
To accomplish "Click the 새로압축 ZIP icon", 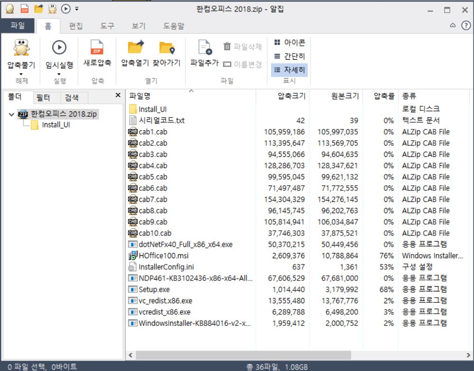I will [x=97, y=47].
